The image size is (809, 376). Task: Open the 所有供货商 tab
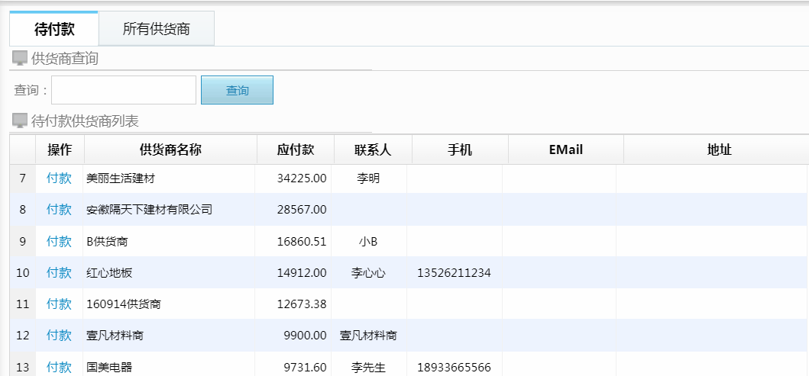157,30
